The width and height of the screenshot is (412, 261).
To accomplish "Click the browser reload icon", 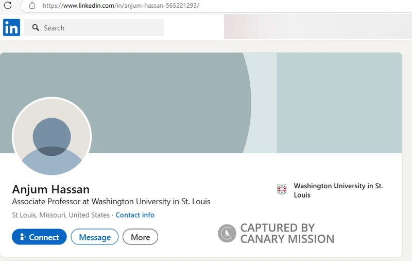I will click(x=8, y=5).
